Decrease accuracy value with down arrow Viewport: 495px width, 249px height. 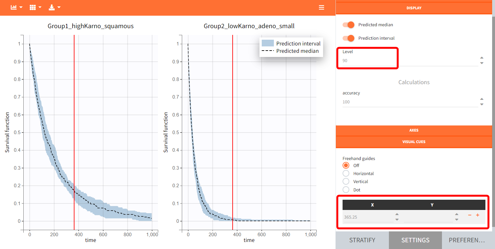pos(482,104)
